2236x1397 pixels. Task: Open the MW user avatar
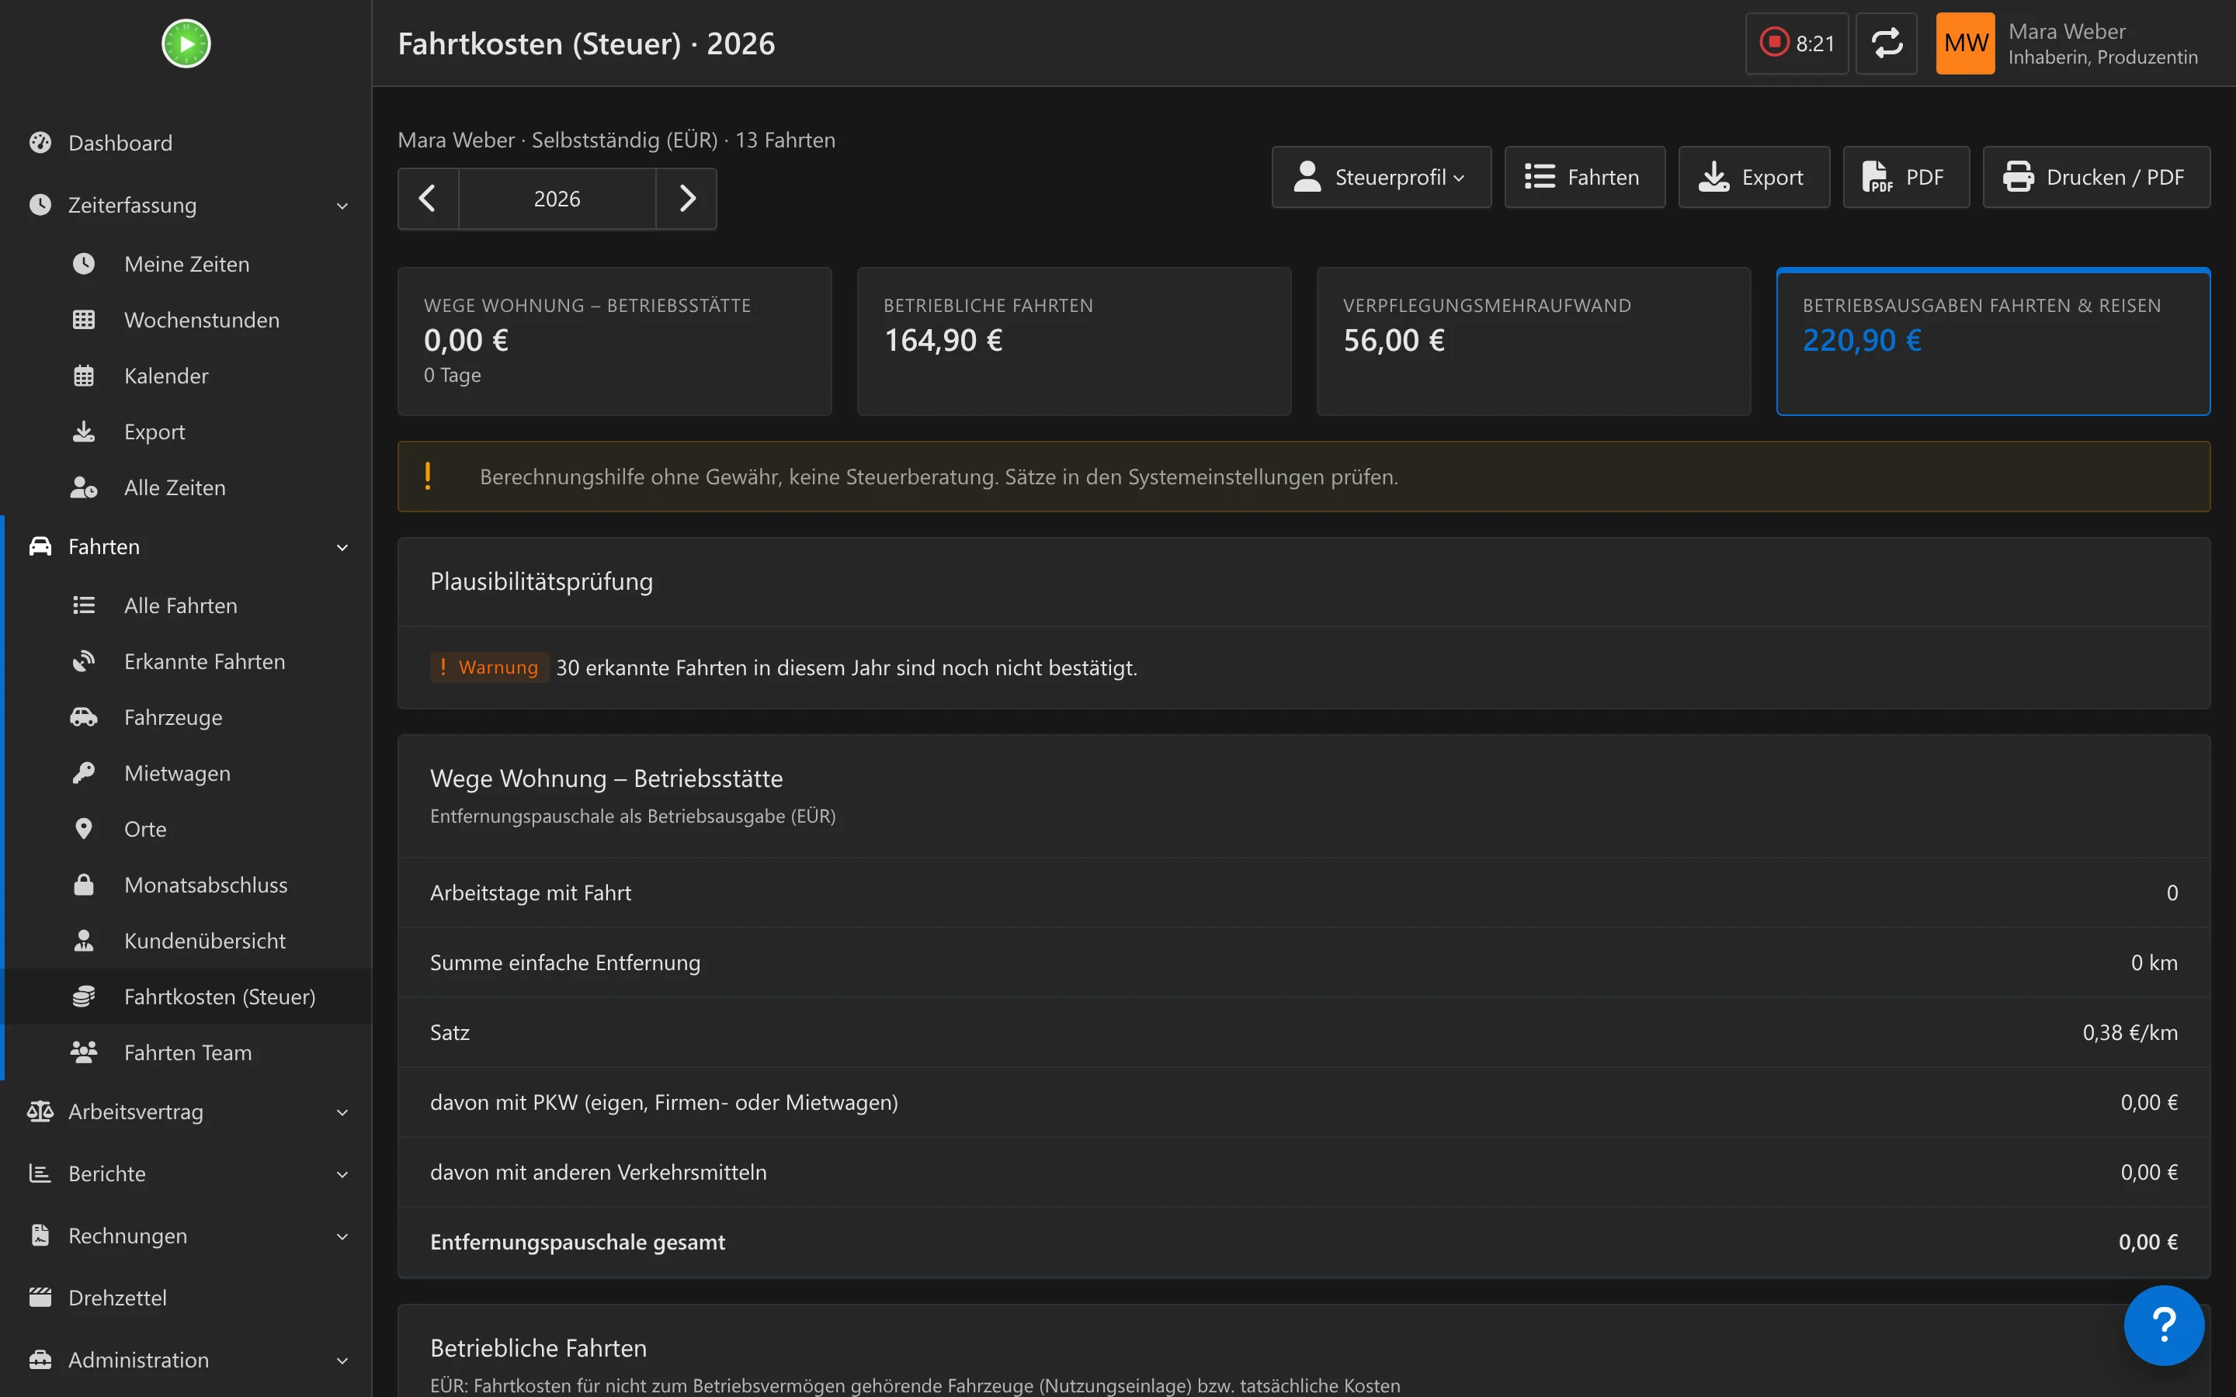pyautogui.click(x=1965, y=43)
